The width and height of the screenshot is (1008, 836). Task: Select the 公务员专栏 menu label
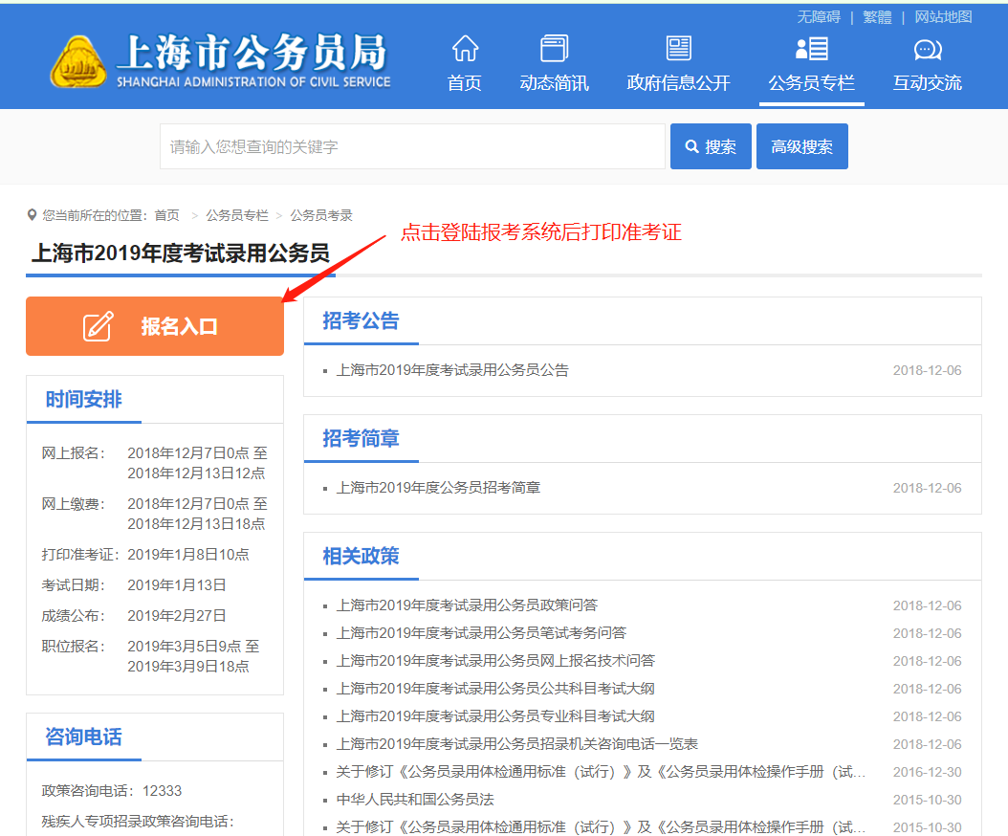click(x=811, y=83)
